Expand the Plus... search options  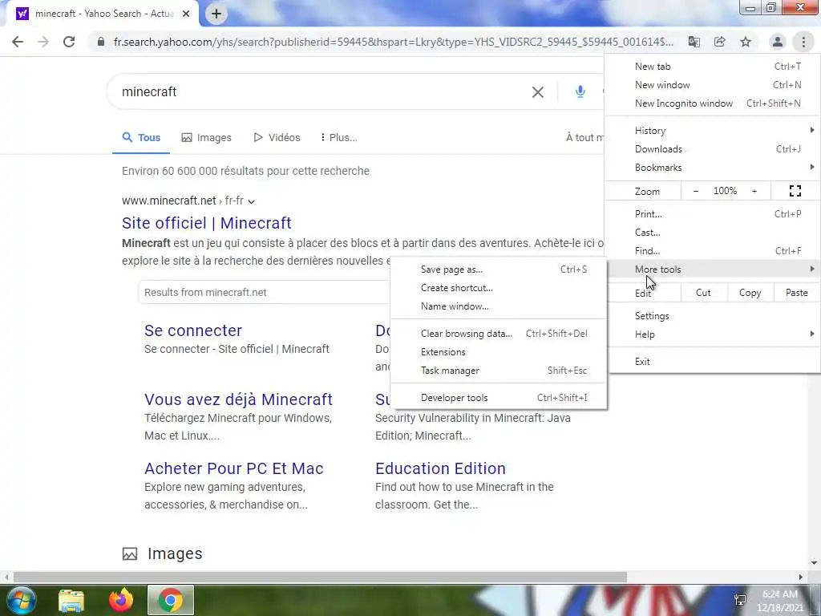click(339, 138)
